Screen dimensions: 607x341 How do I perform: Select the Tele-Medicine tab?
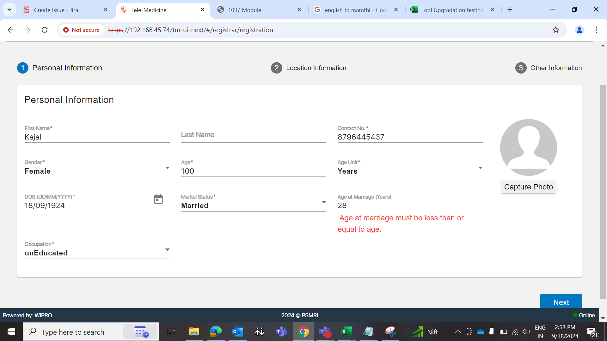(x=162, y=10)
